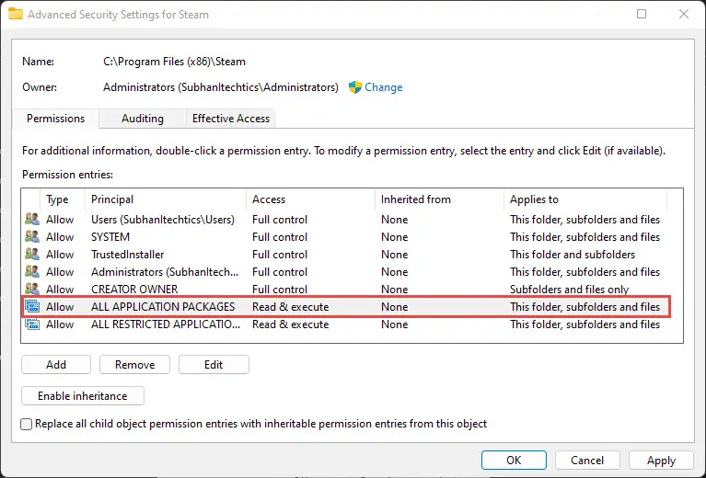
Task: Click the group icon for CREATOR OWNER
Action: pos(32,289)
